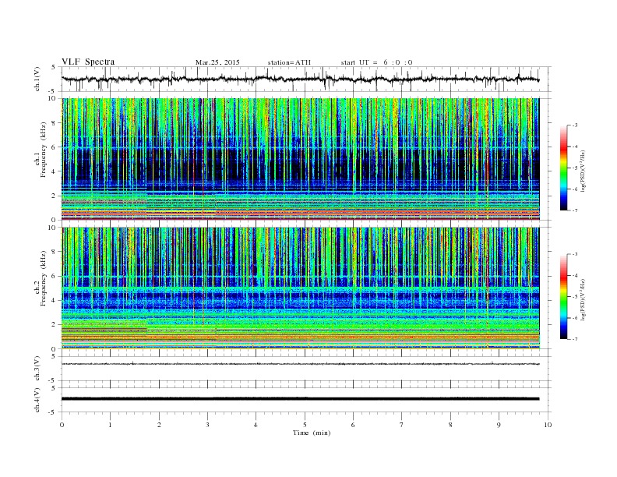
Task: Click time axis tick label "7"
Action: [402, 425]
